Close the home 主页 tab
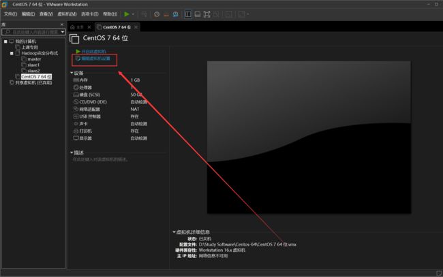This screenshot has height=277, width=443. pyautogui.click(x=89, y=27)
